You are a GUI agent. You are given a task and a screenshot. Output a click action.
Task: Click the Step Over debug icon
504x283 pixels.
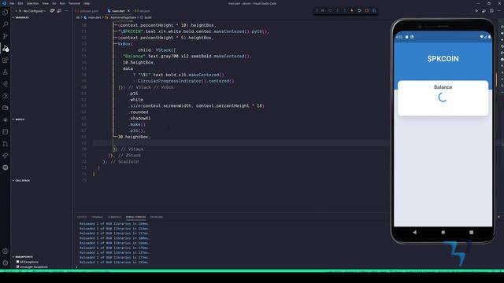tap(330, 10)
